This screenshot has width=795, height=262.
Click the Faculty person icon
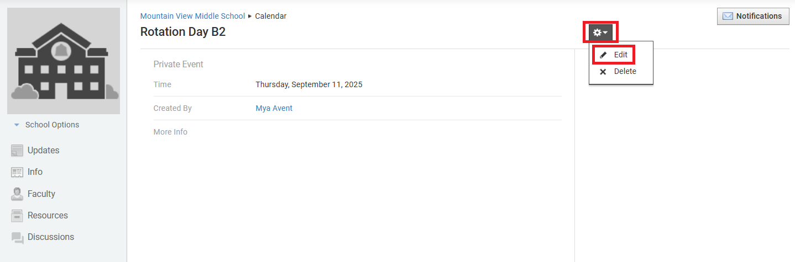click(x=17, y=194)
